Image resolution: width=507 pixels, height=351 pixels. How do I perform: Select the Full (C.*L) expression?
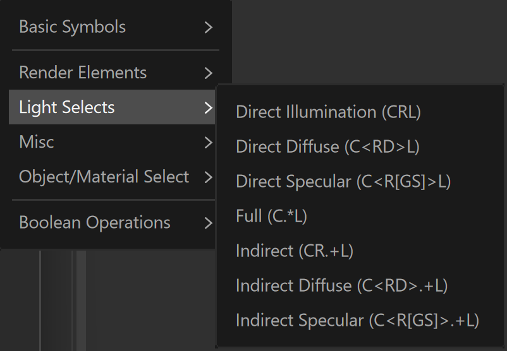[360, 216]
